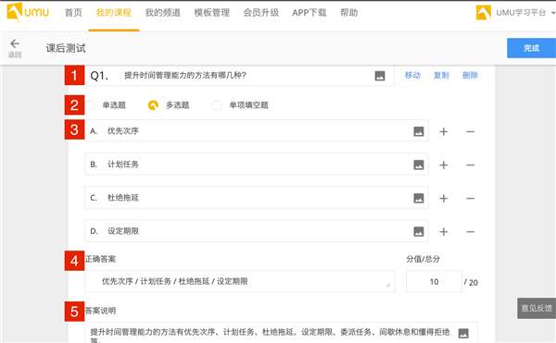Switch to 我的频道 tab
556x343 pixels.
(x=163, y=13)
